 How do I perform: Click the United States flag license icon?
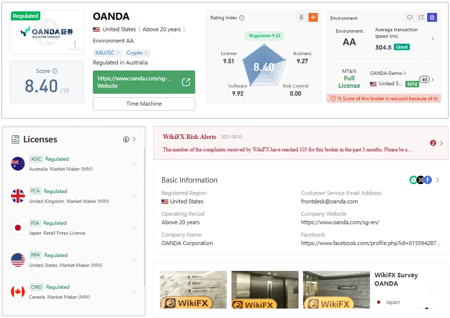pyautogui.click(x=18, y=260)
